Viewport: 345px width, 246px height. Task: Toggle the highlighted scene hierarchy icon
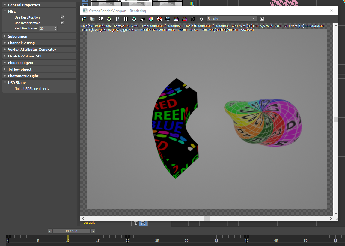click(x=143, y=223)
